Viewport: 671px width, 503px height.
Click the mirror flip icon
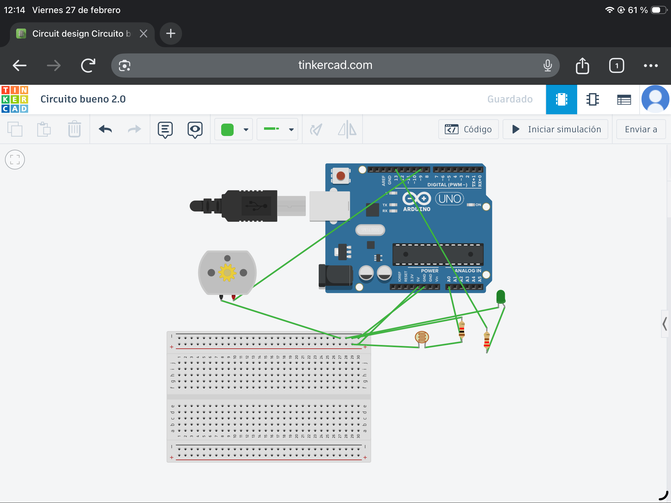tap(347, 129)
